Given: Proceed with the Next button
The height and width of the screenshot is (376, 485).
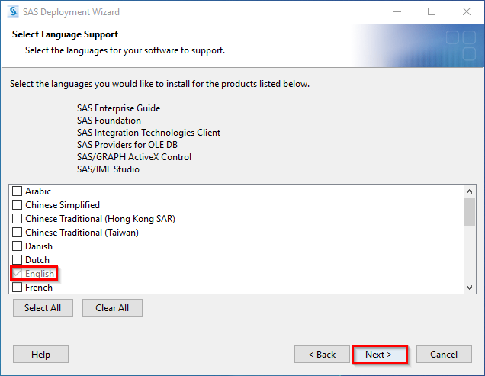Looking at the screenshot, I should (x=380, y=354).
